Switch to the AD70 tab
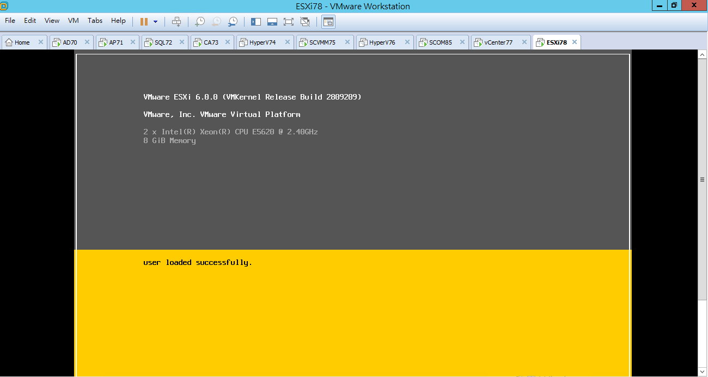This screenshot has width=708, height=377. point(70,42)
